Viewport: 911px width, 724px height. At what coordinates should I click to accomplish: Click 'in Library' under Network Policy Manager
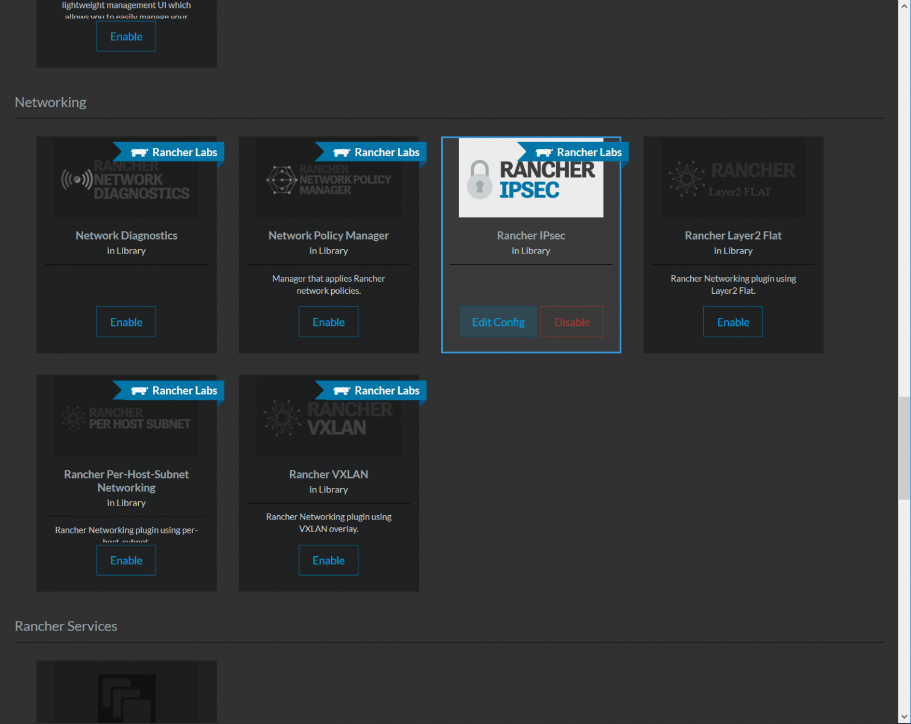[x=328, y=250]
